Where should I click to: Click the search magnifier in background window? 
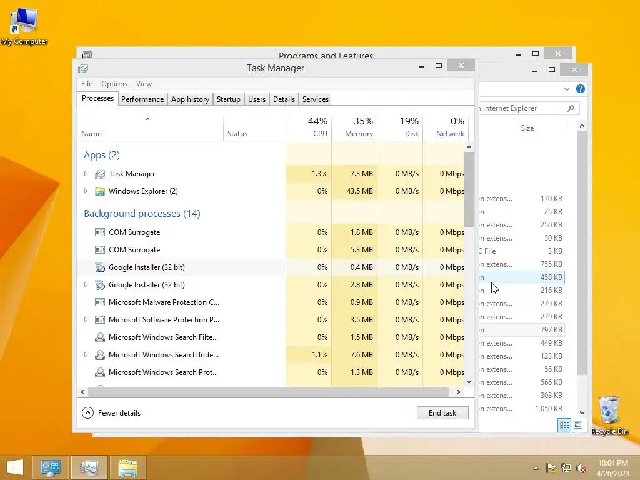pos(571,108)
